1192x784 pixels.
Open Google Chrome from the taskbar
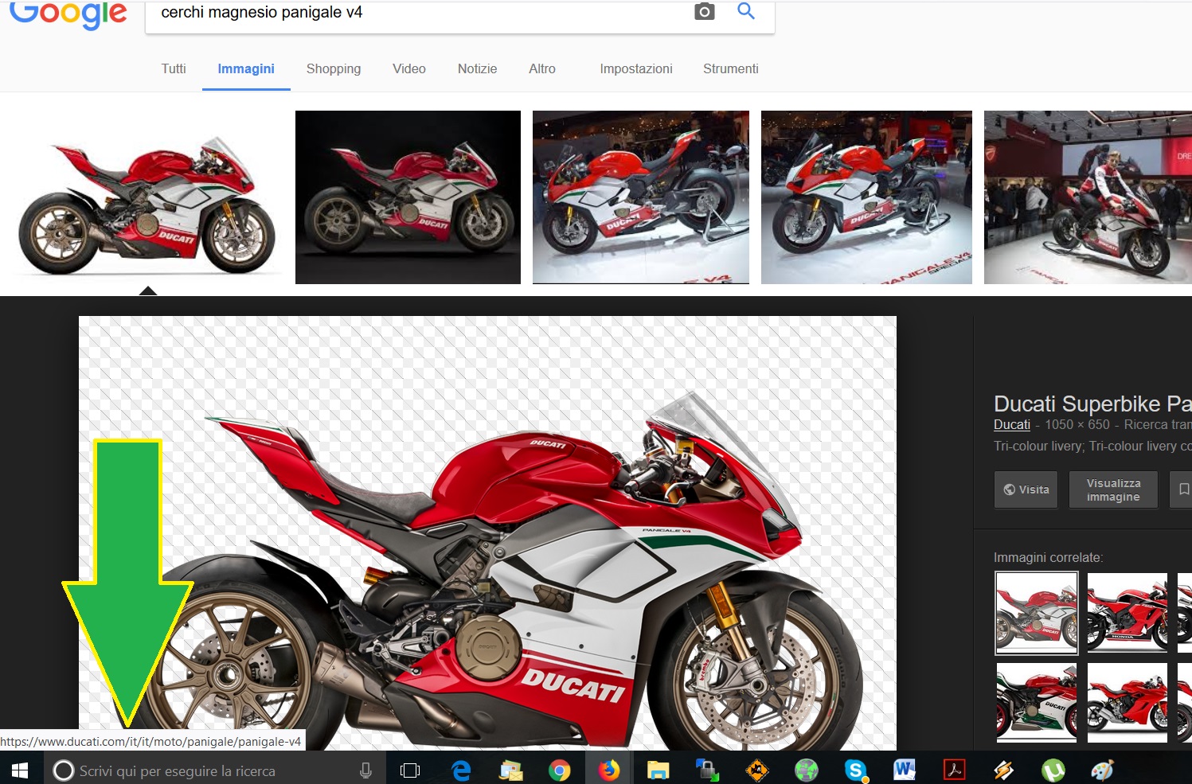pos(560,770)
